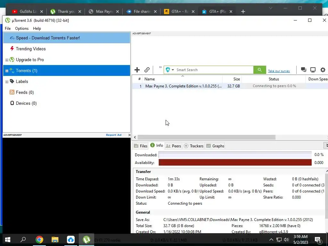
Task: Select Devices (0) in the sidebar
Action: pos(67,103)
